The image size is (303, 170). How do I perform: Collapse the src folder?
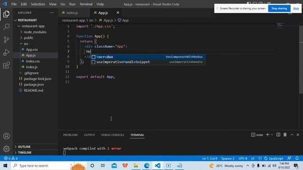36,44
